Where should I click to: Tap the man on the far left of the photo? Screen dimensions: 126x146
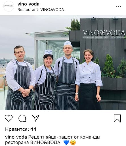click(x=20, y=78)
